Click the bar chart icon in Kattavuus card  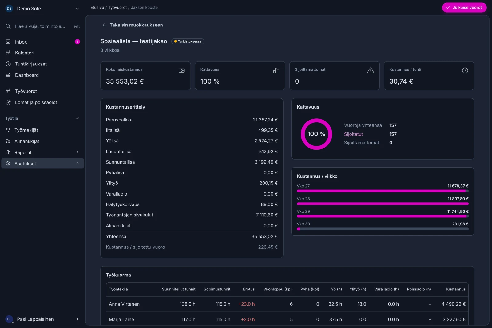pos(276,71)
